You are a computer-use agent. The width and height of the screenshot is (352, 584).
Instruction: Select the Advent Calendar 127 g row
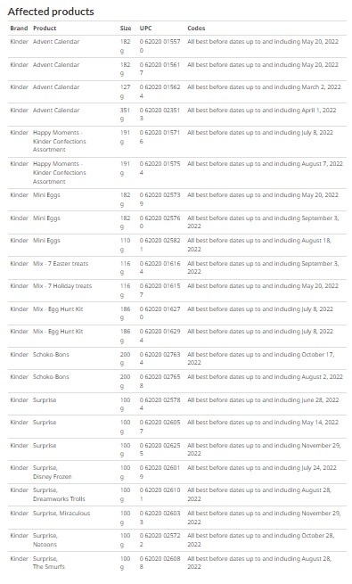pyautogui.click(x=177, y=92)
